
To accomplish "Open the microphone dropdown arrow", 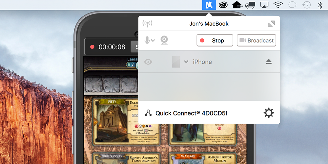I will [x=153, y=40].
